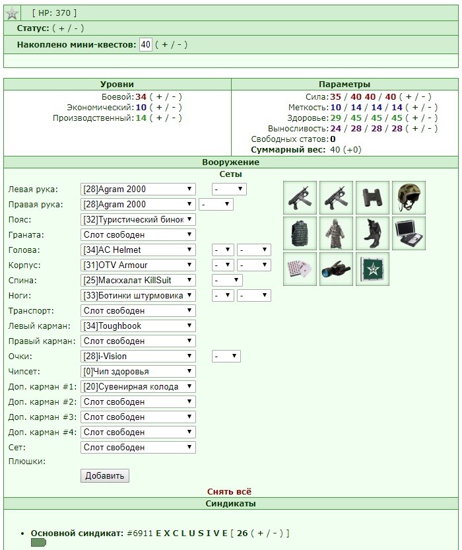This screenshot has width=462, height=550.
Task: Click plus/minus controls for Сила
Action: tap(415, 97)
